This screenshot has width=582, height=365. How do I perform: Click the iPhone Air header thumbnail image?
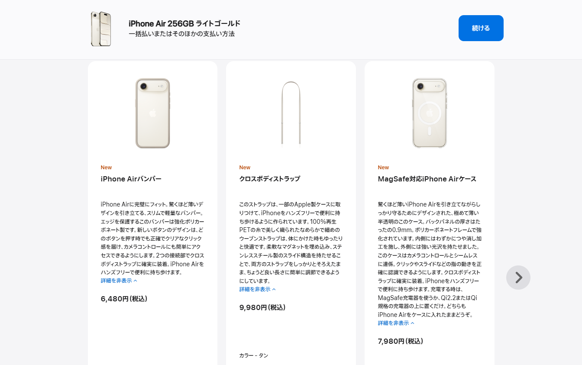(101, 29)
